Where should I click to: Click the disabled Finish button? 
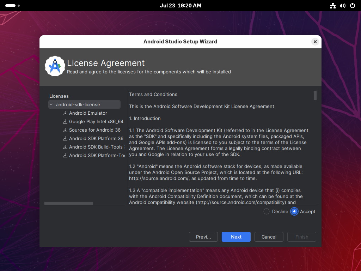302,237
